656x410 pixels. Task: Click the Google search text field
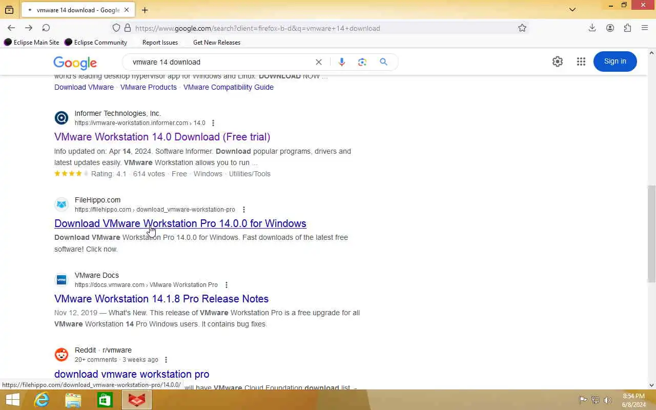coord(220,62)
